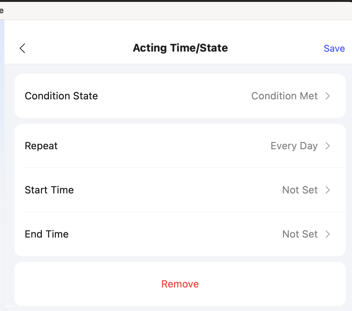Click the chevron icon in End Time row
The height and width of the screenshot is (311, 352).
pyautogui.click(x=328, y=234)
